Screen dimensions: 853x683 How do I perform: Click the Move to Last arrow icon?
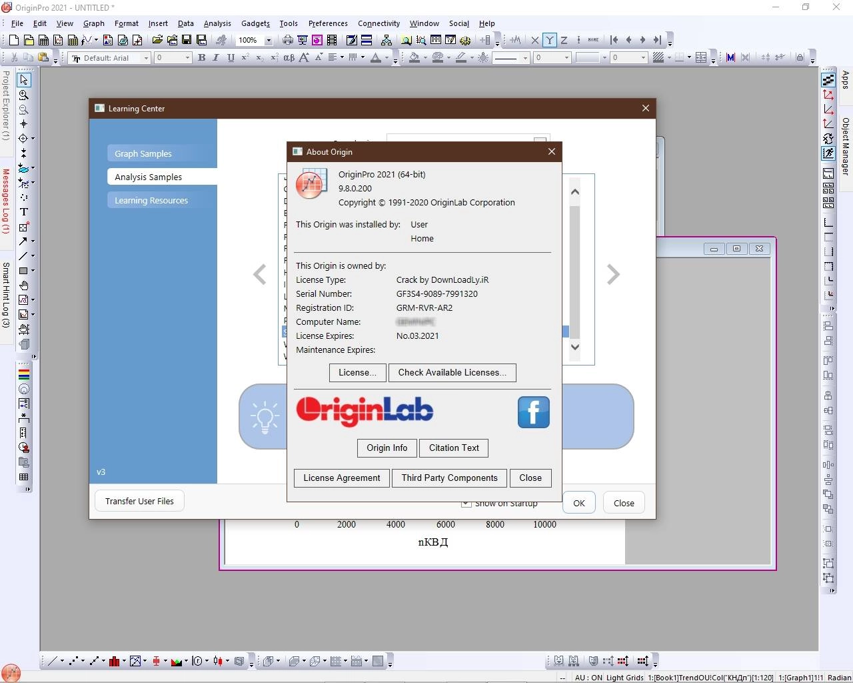657,40
